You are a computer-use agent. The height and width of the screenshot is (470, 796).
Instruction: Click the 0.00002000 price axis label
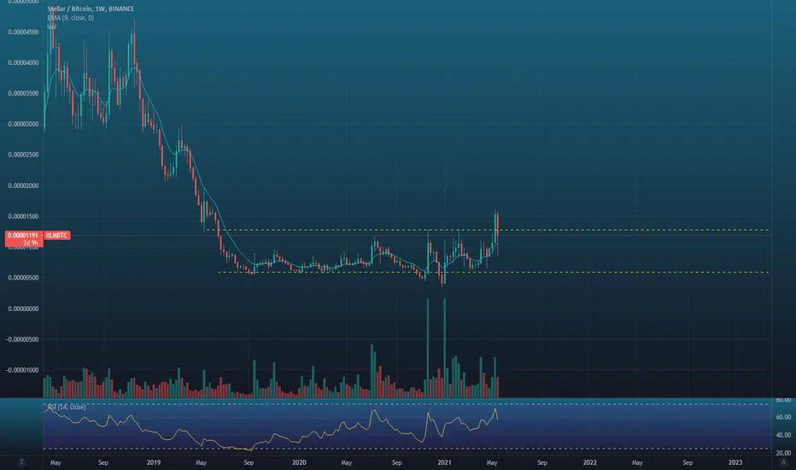23,186
